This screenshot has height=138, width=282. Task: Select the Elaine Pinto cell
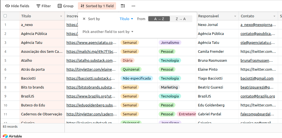[217, 70]
